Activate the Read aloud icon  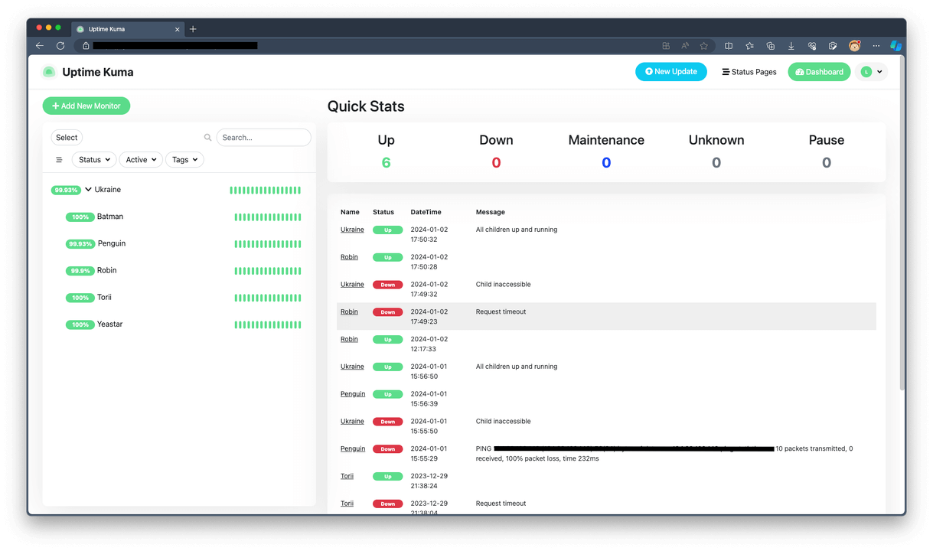(x=685, y=46)
